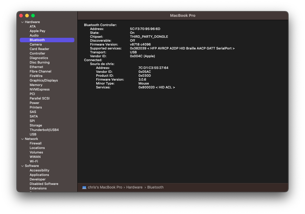The height and width of the screenshot is (214, 305).
Task: Open the SATA entry
Action: [34, 116]
